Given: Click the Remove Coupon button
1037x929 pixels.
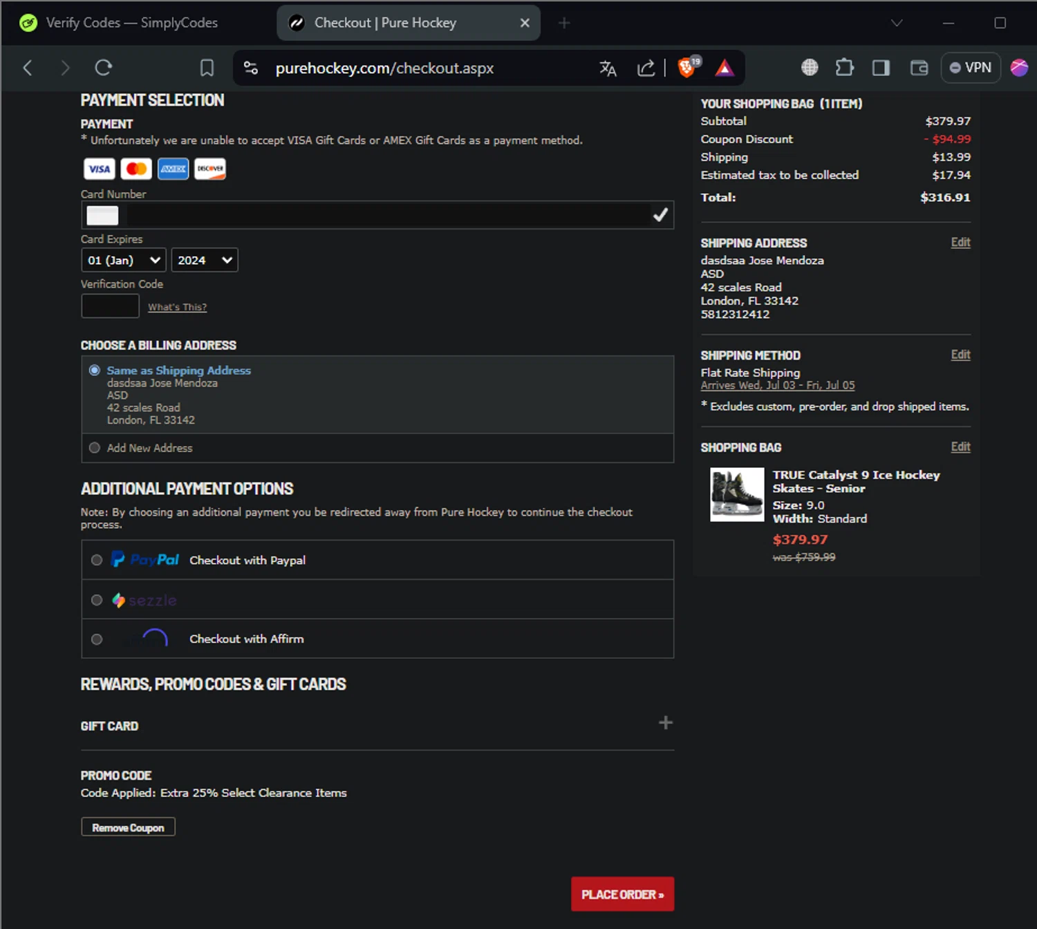Looking at the screenshot, I should pyautogui.click(x=128, y=827).
